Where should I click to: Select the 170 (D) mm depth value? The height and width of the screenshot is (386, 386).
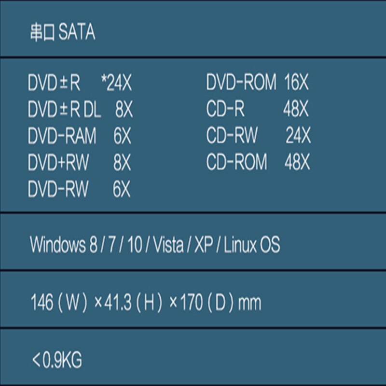coord(221,303)
